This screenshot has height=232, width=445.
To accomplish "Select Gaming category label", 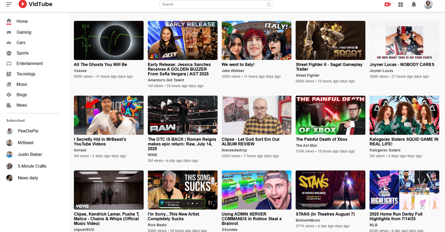I will point(24,32).
